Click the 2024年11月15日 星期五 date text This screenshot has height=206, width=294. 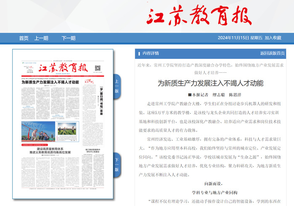(240, 38)
